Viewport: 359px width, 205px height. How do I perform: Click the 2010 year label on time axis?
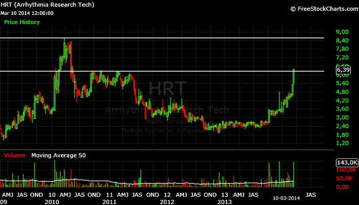coord(52,202)
